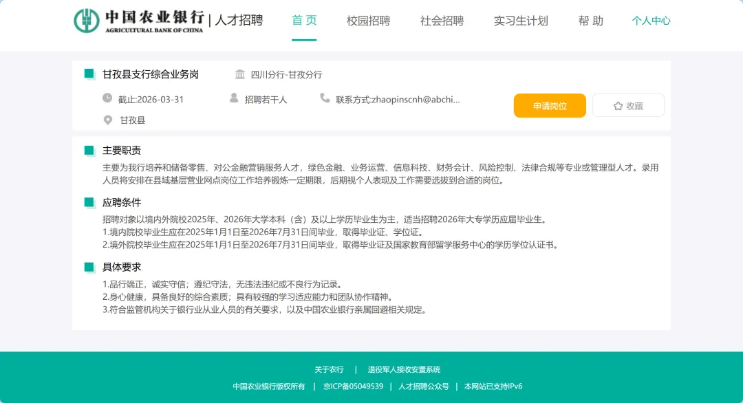Click the green square beside 具体要求
Image resolution: width=743 pixels, height=403 pixels.
point(89,267)
